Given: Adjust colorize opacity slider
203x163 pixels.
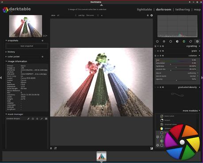Looking at the screenshot, I should click(x=176, y=79).
